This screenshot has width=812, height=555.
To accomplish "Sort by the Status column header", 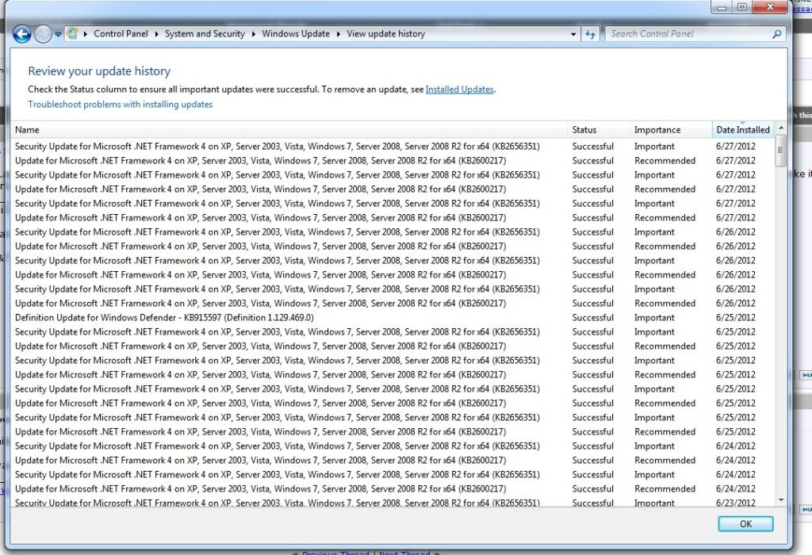I will [599, 130].
